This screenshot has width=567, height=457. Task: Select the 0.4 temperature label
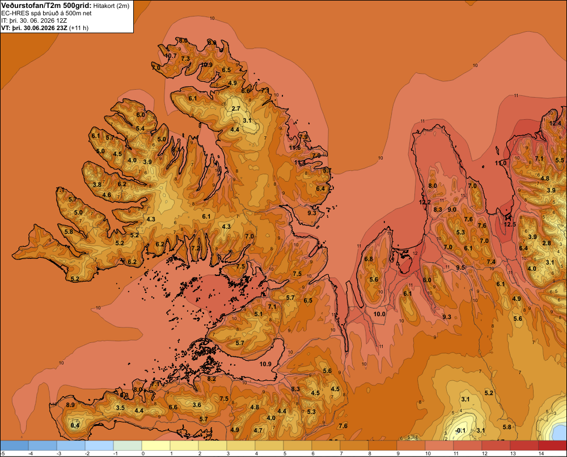[x=75, y=426]
